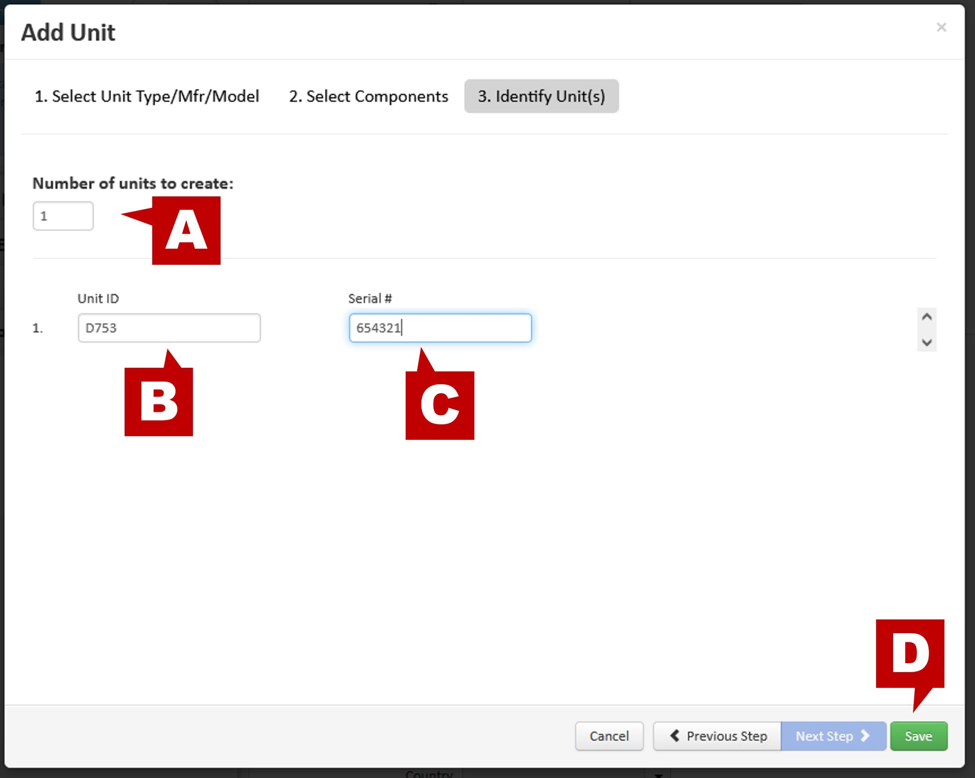Screen dimensions: 975x778
Task: Click the up chevron arrow in unit row
Action: pos(927,317)
